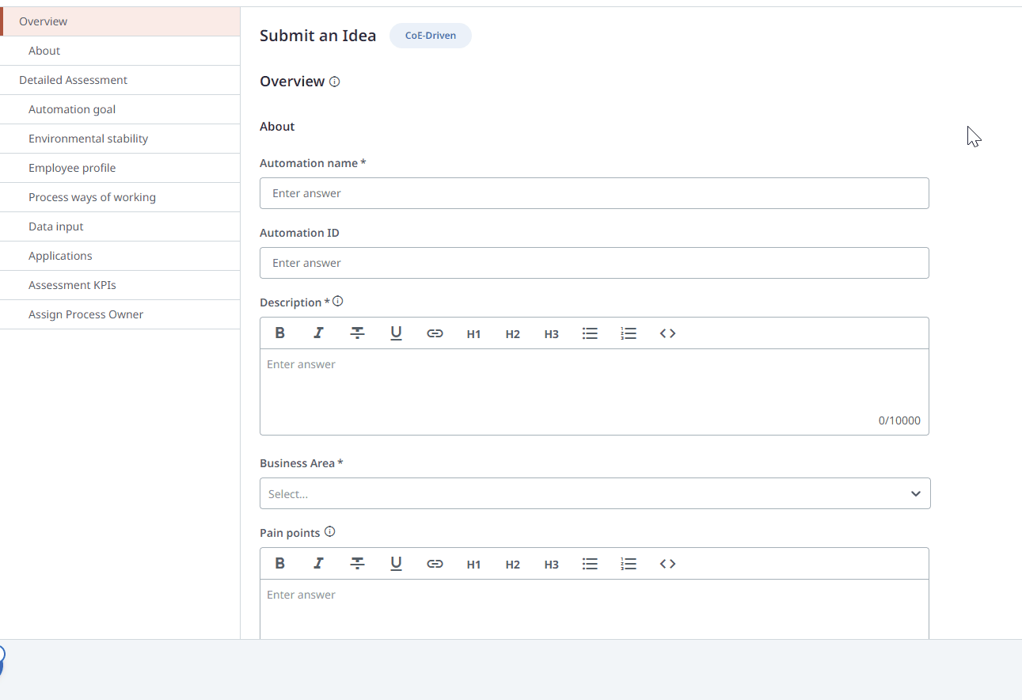Image resolution: width=1022 pixels, height=700 pixels.
Task: Insert link in Description editor
Action: pos(435,333)
